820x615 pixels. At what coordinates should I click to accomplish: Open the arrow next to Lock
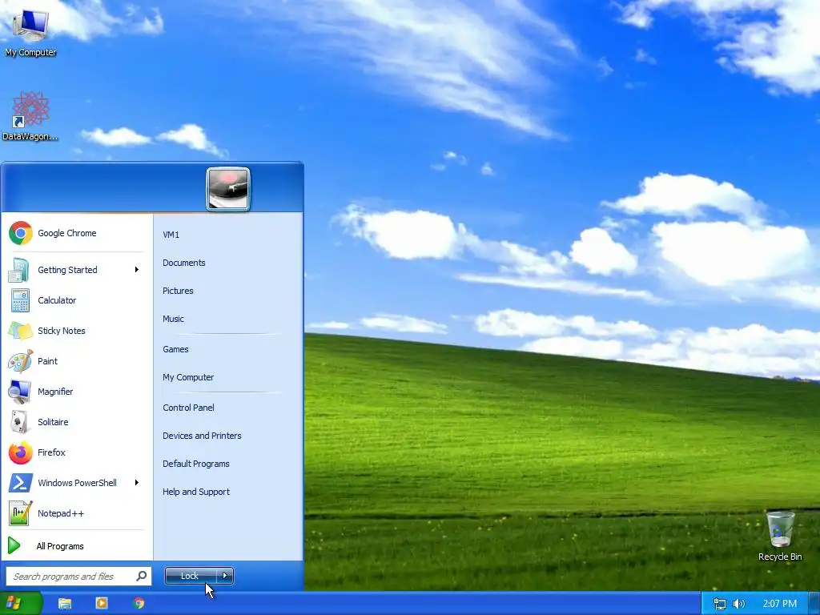(x=225, y=576)
